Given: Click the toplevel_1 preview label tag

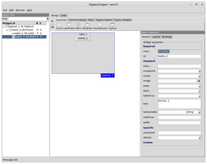Looking at the screenshot, I should [x=107, y=75].
